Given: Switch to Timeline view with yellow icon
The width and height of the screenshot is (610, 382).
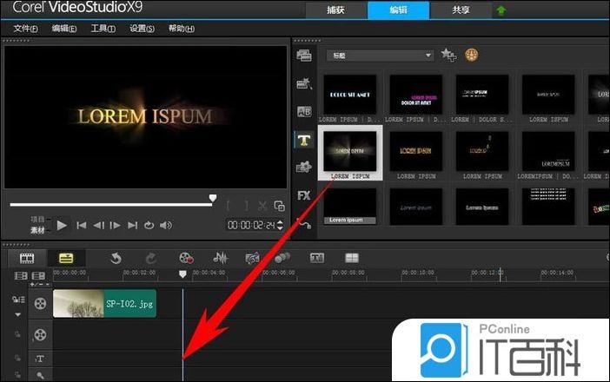Looking at the screenshot, I should [65, 258].
